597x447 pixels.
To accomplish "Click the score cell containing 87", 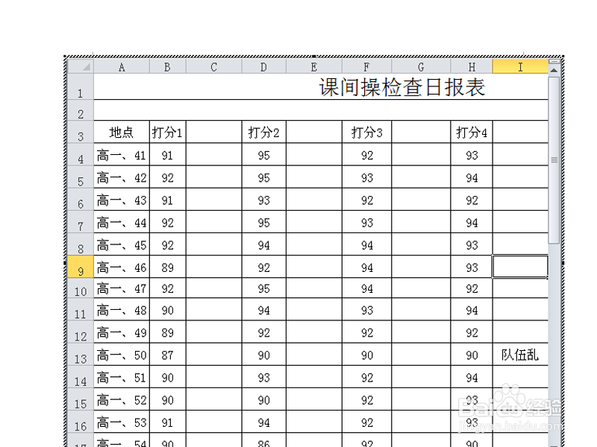I will pyautogui.click(x=167, y=355).
